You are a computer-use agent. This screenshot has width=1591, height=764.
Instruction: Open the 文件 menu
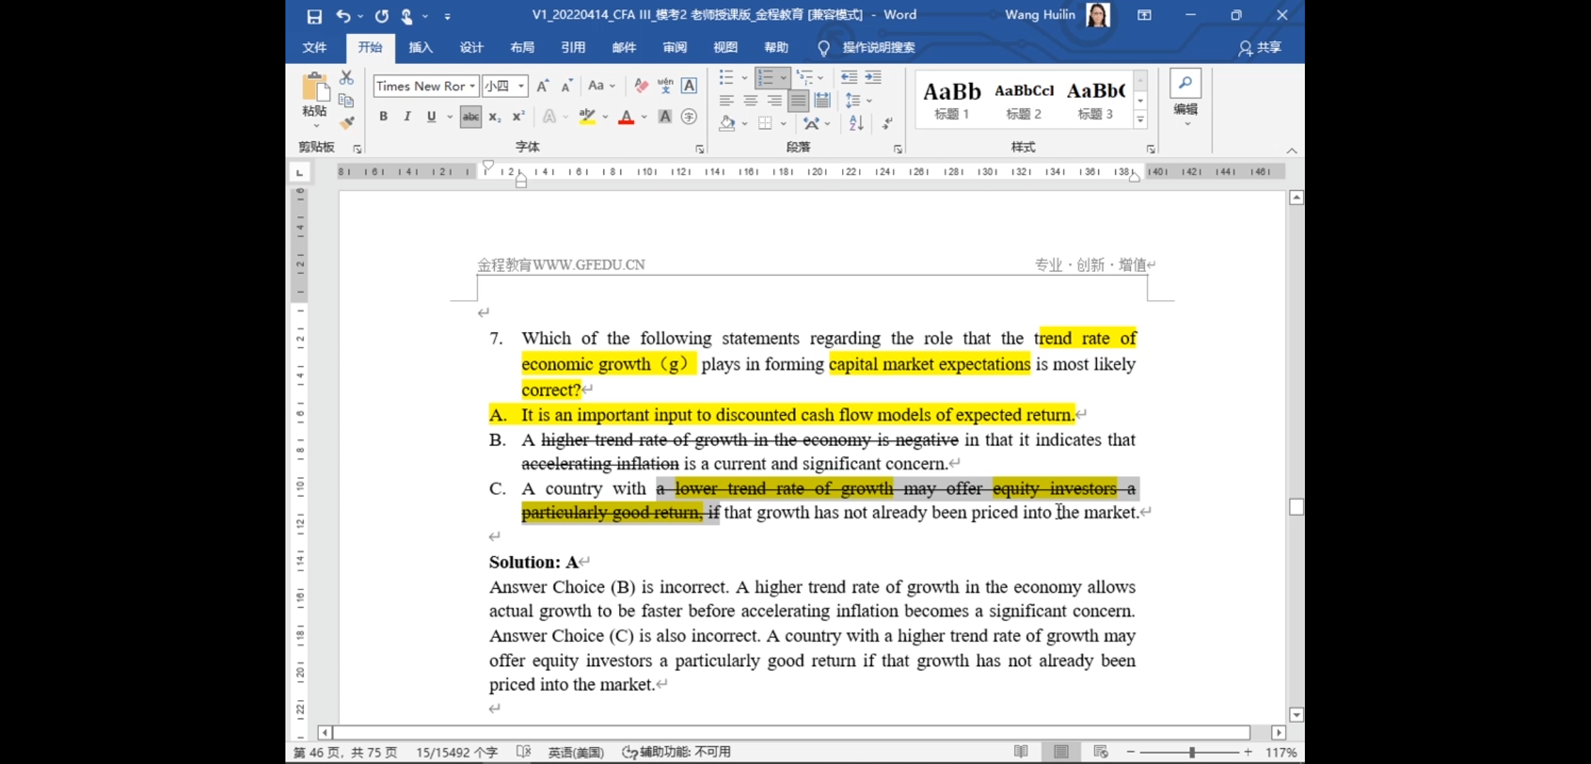(314, 48)
